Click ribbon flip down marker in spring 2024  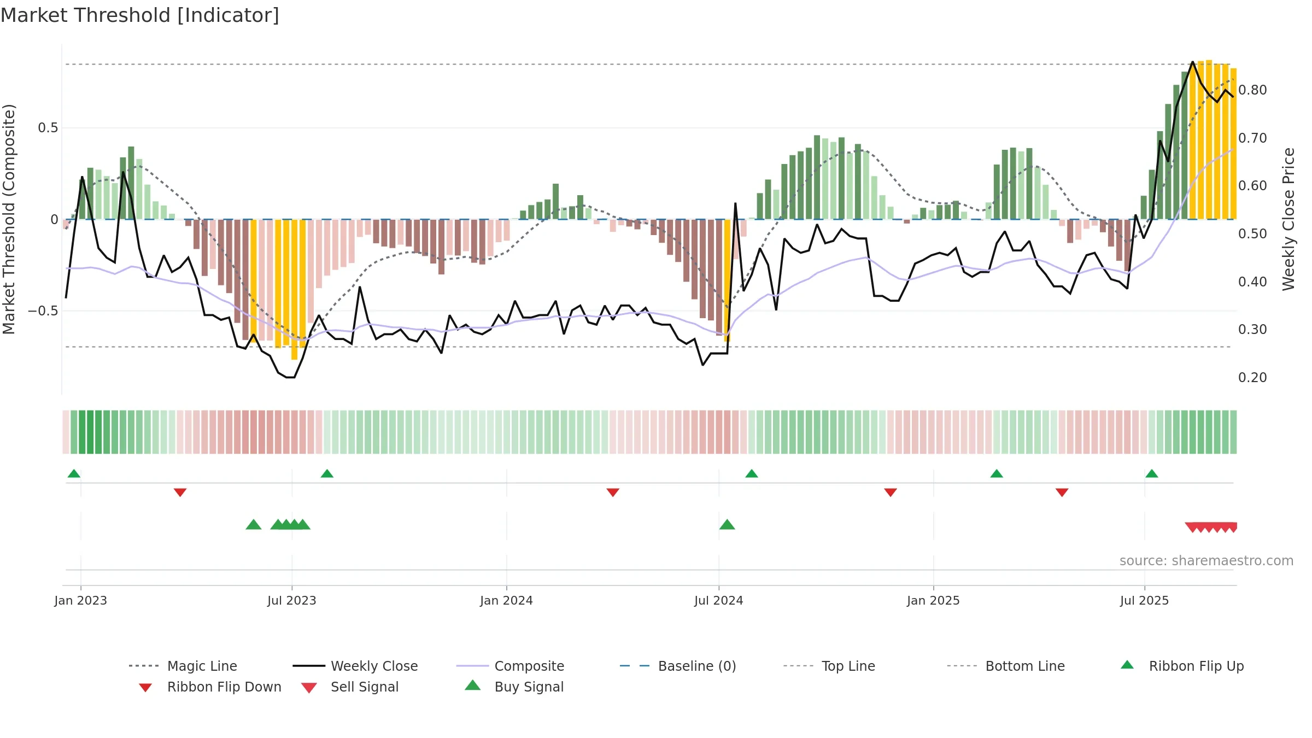click(x=613, y=493)
